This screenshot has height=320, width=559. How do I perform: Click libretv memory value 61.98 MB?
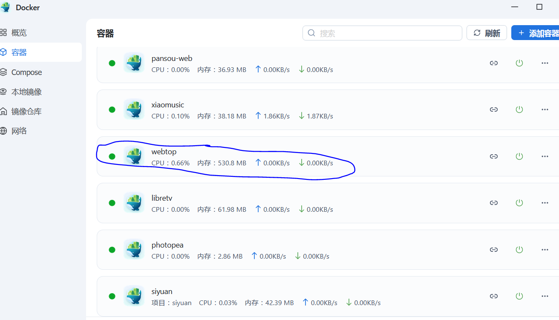pos(232,210)
